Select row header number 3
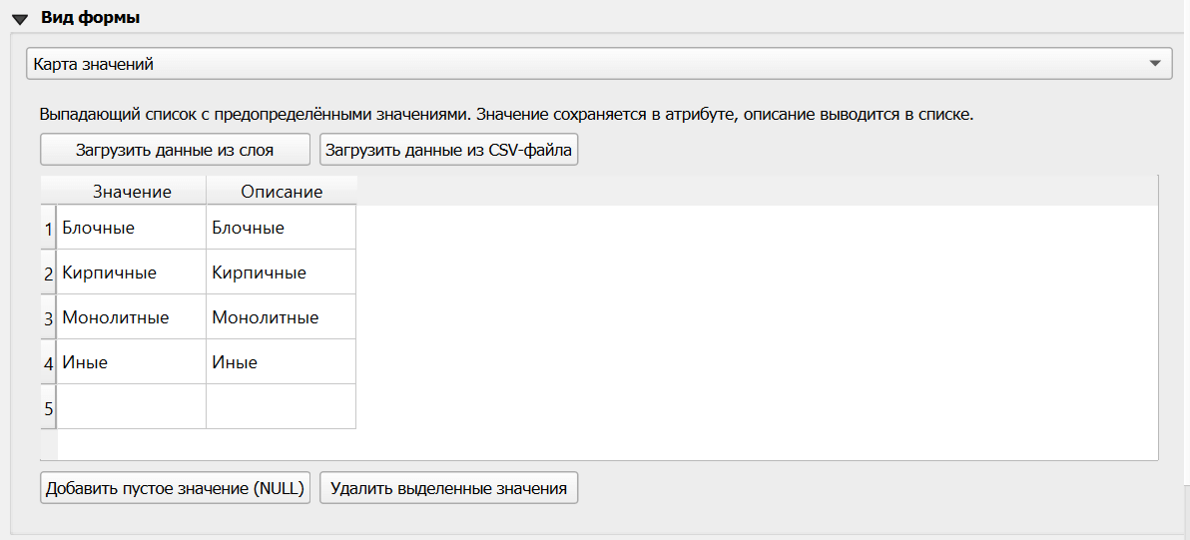The height and width of the screenshot is (540, 1190). pos(48,317)
